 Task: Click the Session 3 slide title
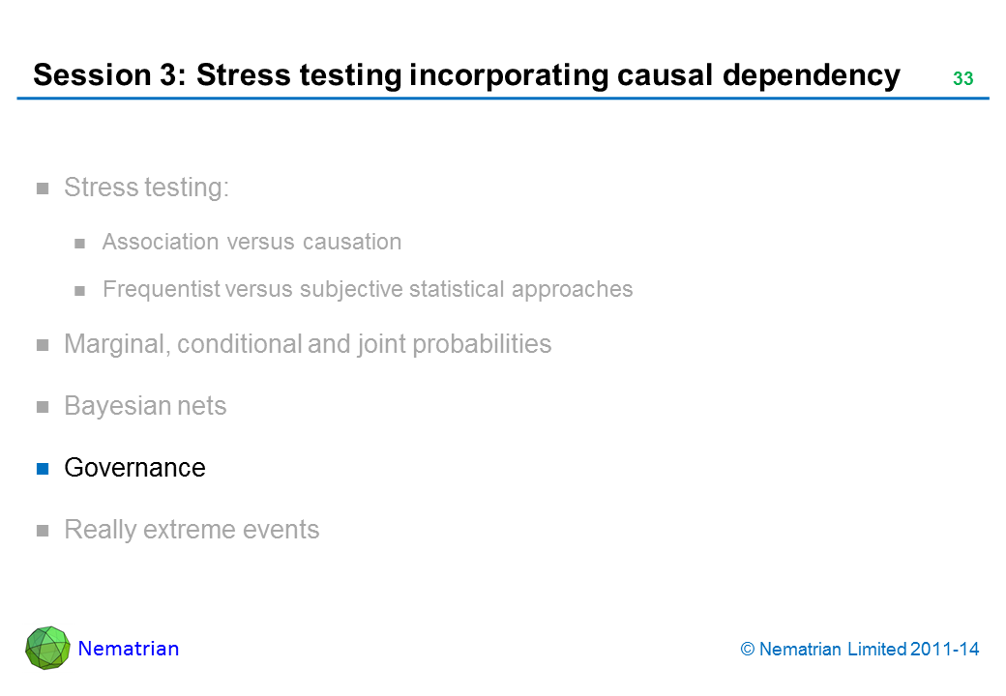(466, 75)
